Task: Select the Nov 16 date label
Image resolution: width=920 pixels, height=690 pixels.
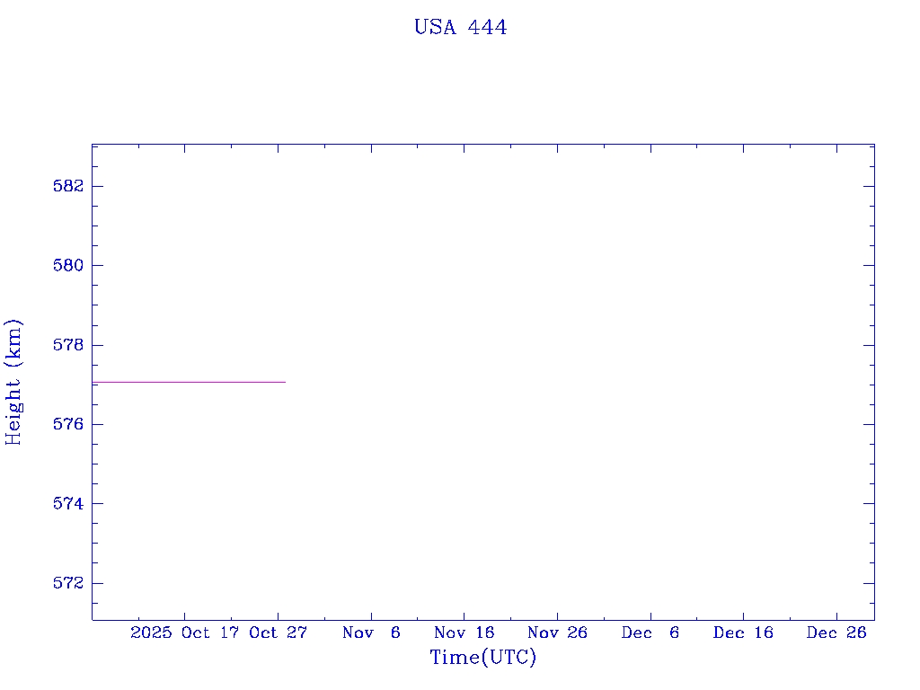Action: 464,632
